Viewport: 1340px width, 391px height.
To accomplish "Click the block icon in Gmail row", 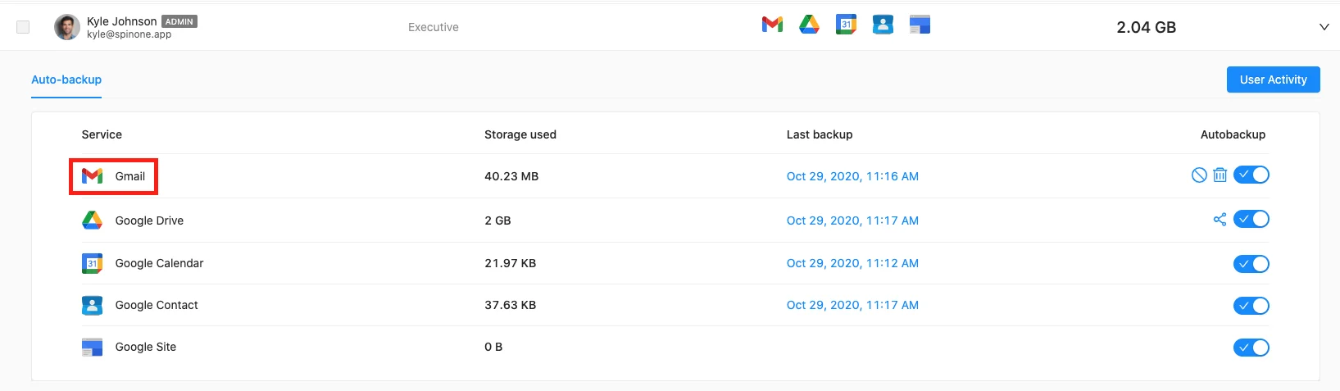I will 1199,175.
